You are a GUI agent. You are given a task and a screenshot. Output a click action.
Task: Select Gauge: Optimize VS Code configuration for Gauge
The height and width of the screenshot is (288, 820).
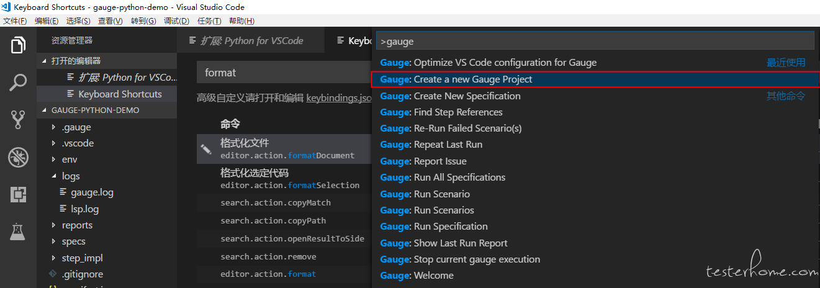(x=595, y=63)
